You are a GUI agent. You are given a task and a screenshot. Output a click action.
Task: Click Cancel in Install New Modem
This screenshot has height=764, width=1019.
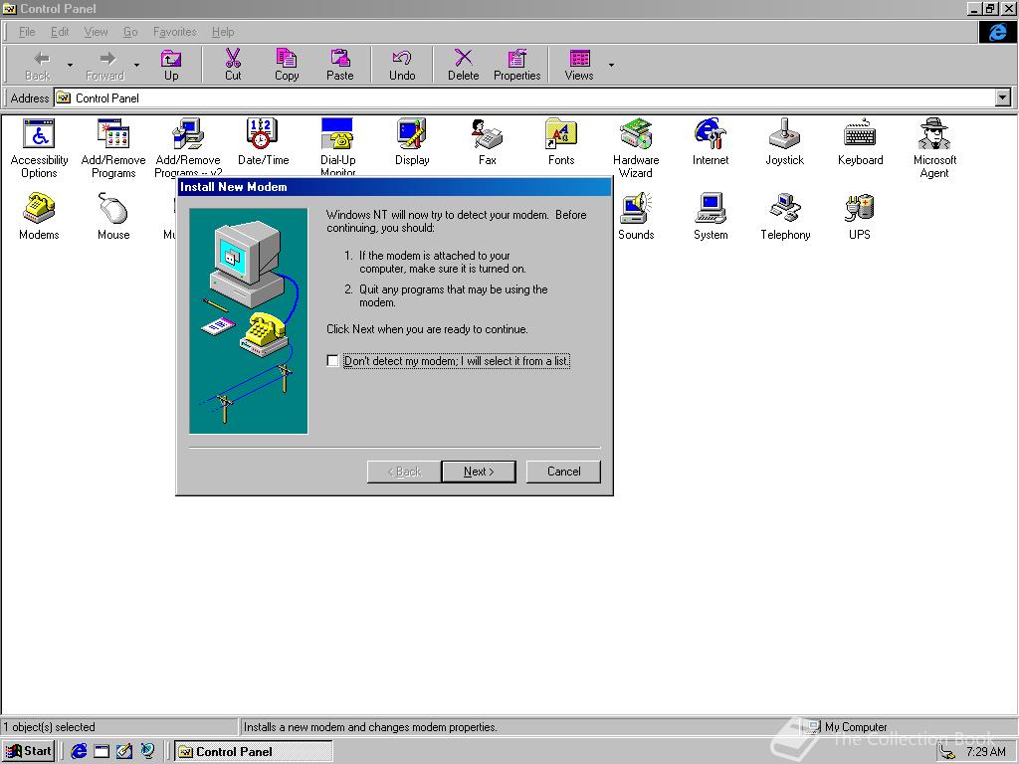coord(563,472)
